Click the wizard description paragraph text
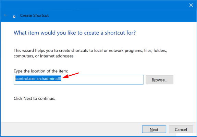197x137 pixels. coord(90,53)
